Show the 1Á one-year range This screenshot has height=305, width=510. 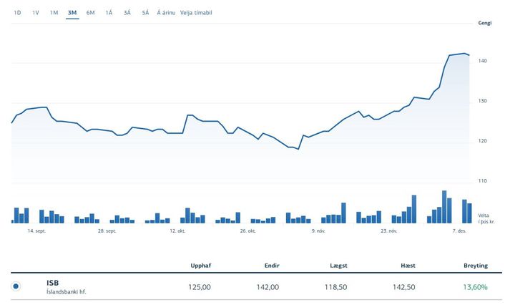pos(109,13)
